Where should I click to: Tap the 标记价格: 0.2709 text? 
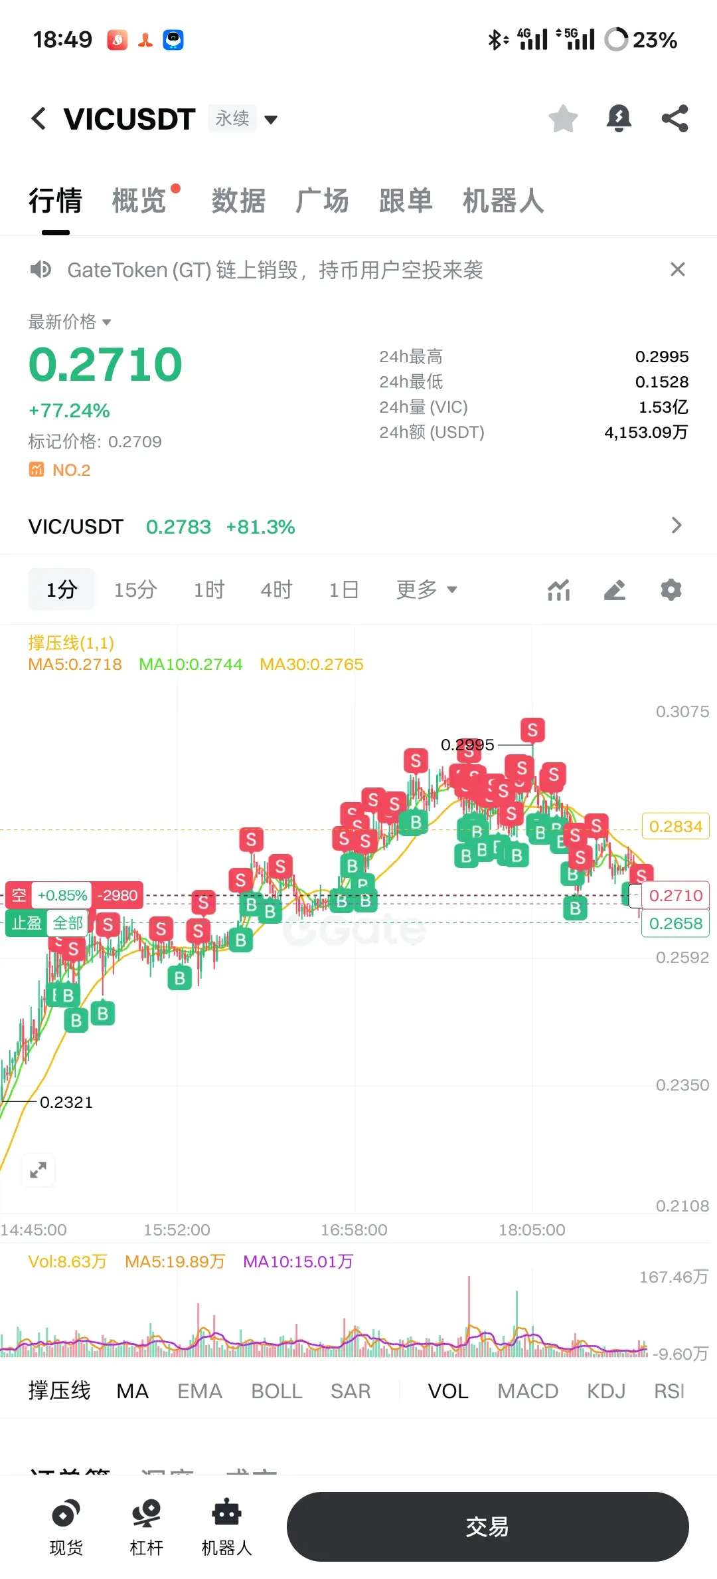[95, 441]
